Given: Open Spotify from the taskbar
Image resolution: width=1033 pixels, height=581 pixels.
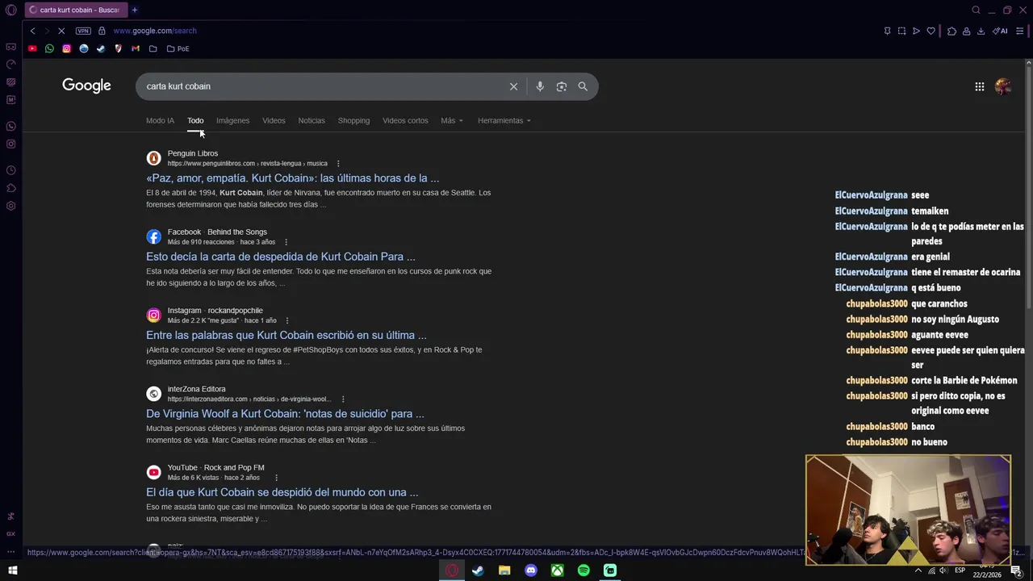Looking at the screenshot, I should (583, 571).
